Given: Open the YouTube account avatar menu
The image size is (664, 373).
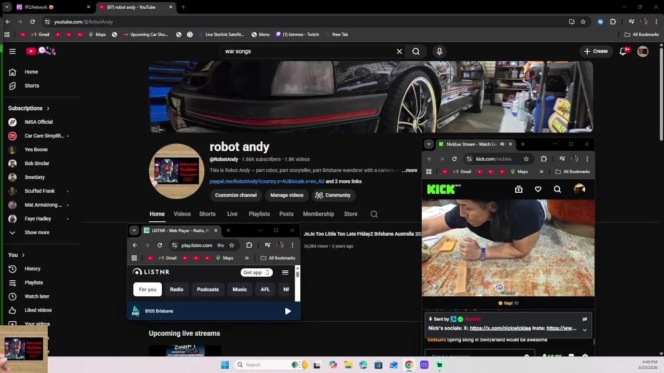Looking at the screenshot, I should pyautogui.click(x=643, y=51).
